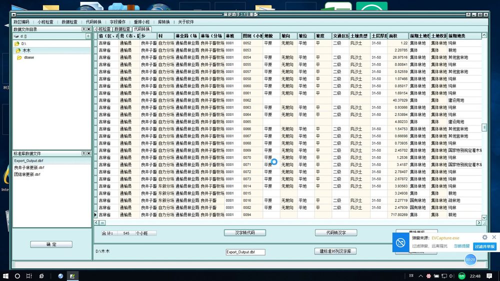Image resolution: width=500 pixels, height=281 pixels.
Task: Click the 坡向 column header
Action: tap(288, 35)
